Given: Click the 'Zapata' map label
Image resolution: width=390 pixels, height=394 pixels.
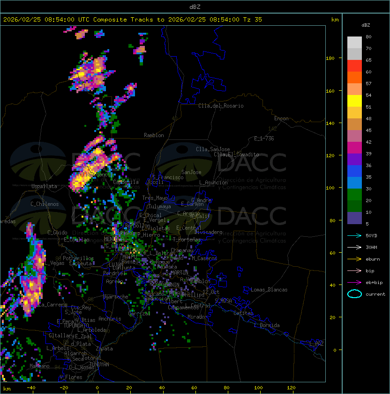Looking at the screenshot, I should 104,349.
